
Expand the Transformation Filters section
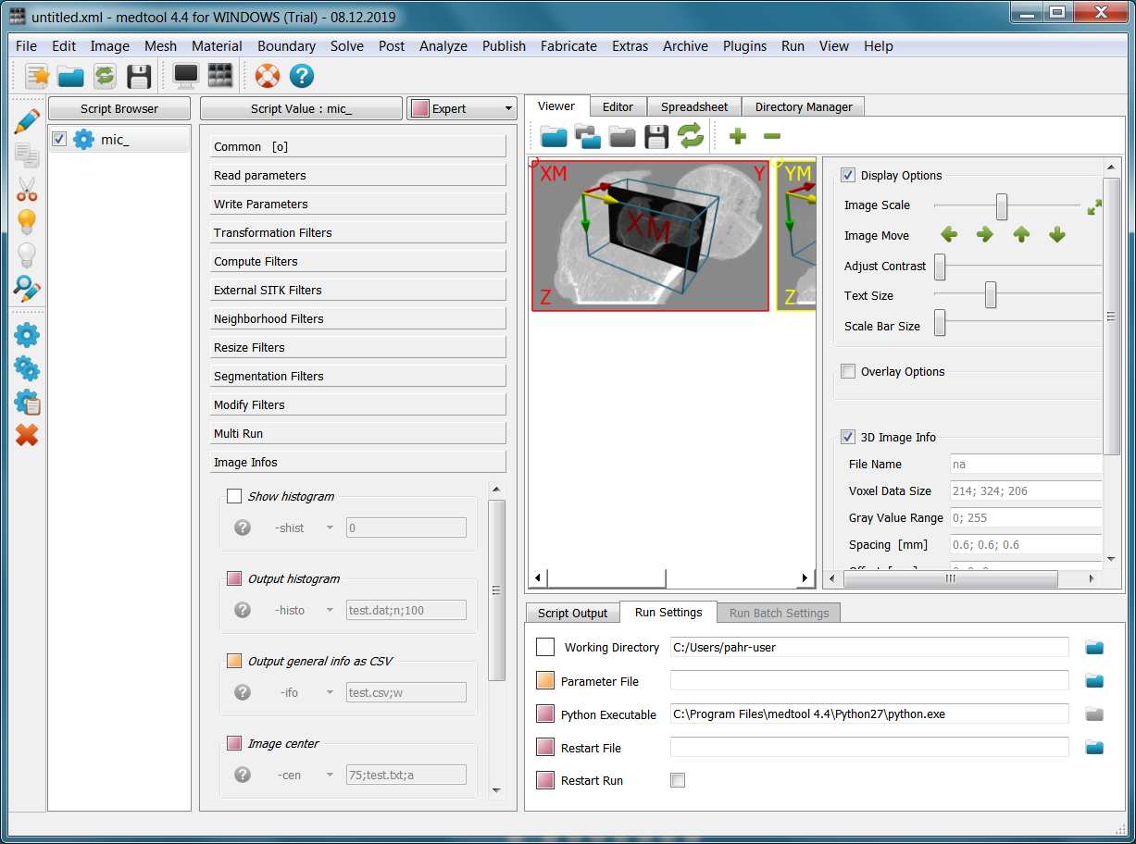358,233
